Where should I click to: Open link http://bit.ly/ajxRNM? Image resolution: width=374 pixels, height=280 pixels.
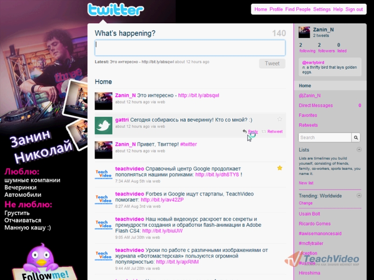177,262
